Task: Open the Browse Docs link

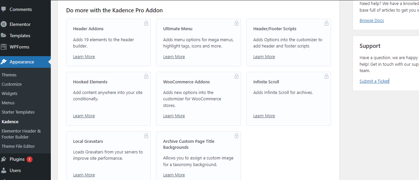Action: click(372, 21)
